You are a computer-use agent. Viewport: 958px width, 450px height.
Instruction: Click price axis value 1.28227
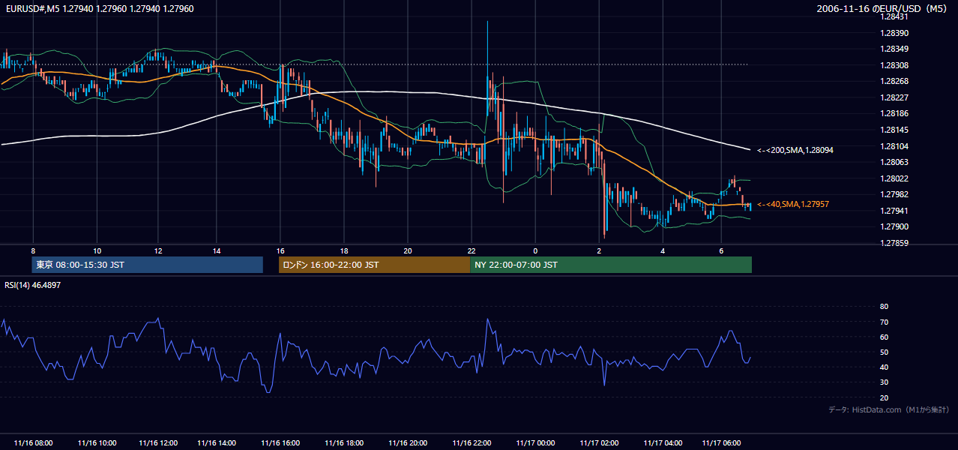(x=895, y=97)
